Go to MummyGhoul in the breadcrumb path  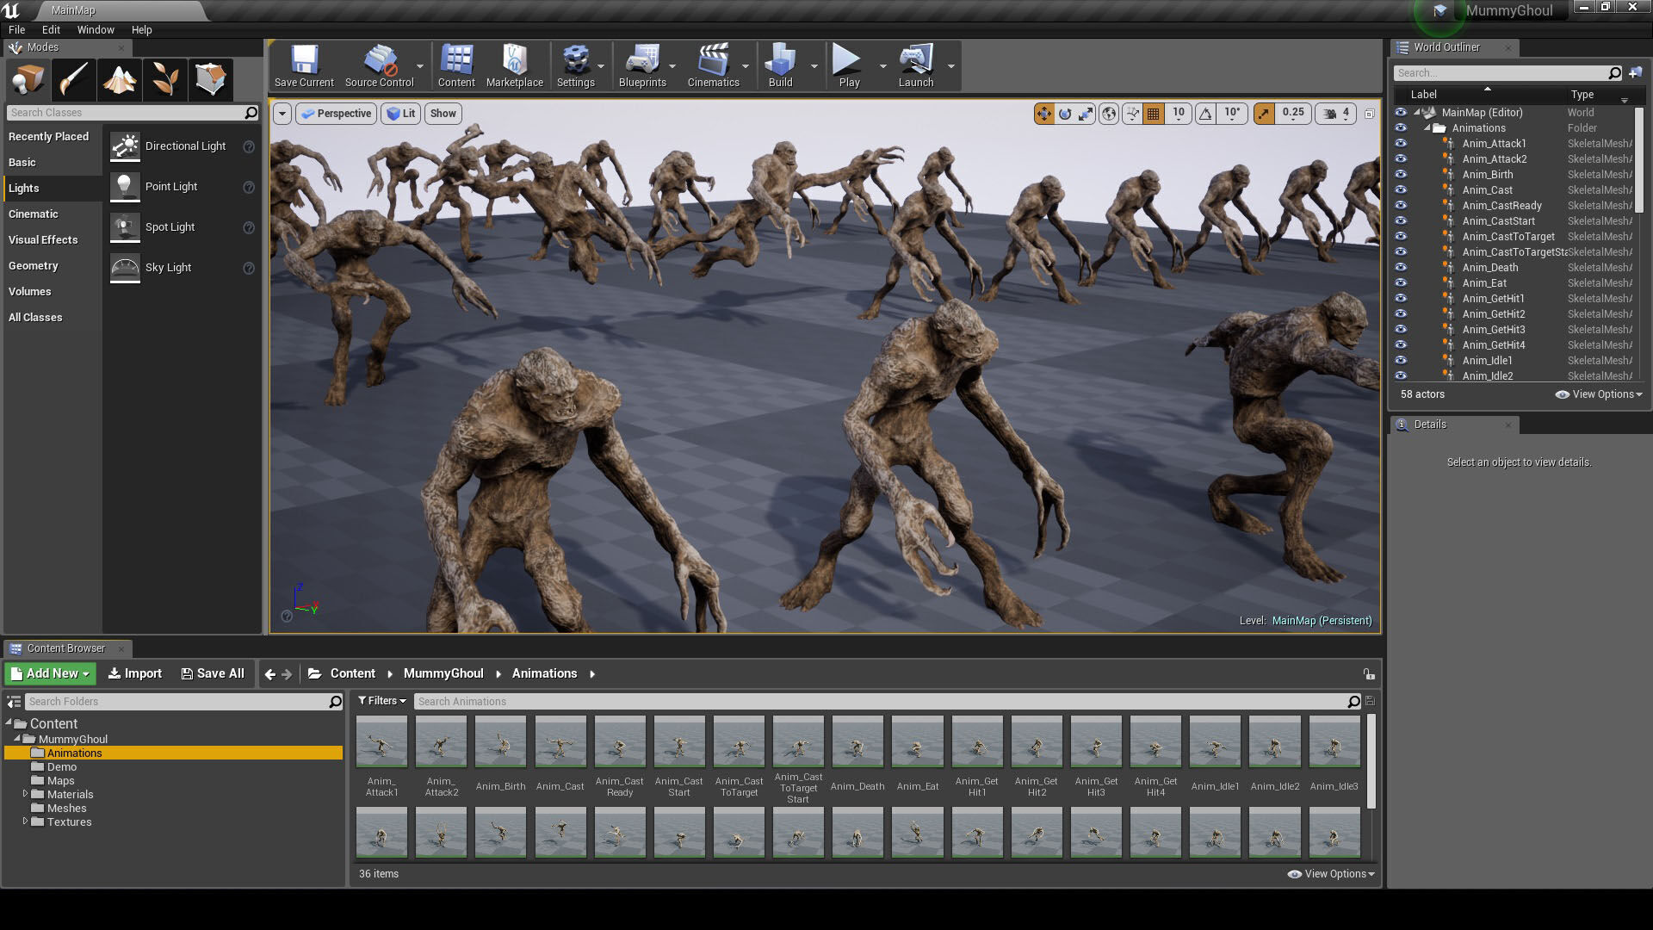point(443,674)
